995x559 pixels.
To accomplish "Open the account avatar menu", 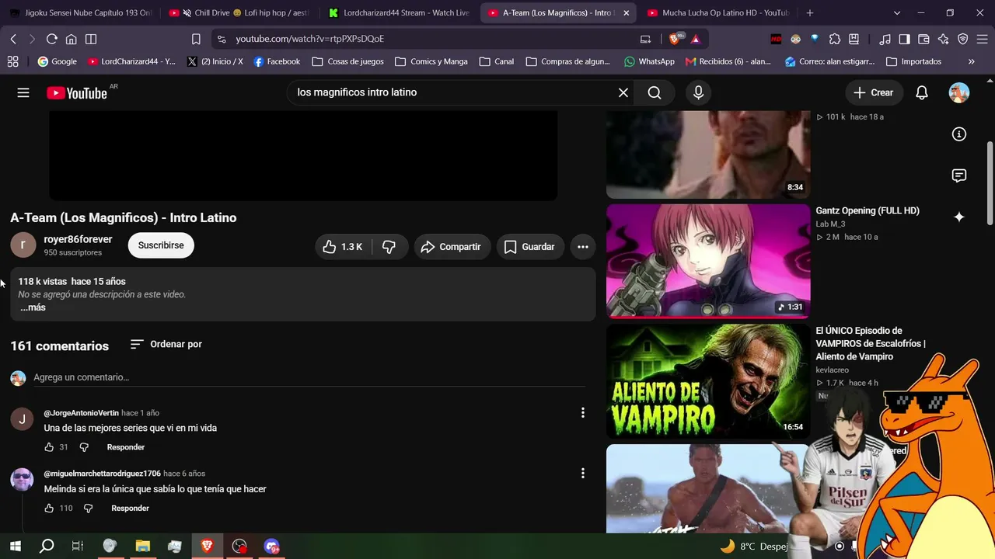I will tap(959, 92).
